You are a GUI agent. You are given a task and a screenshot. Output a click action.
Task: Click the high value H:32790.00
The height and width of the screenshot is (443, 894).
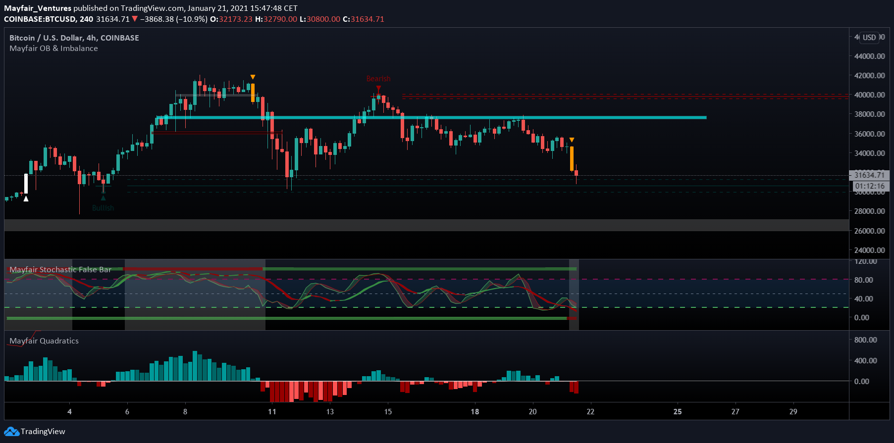[276, 19]
